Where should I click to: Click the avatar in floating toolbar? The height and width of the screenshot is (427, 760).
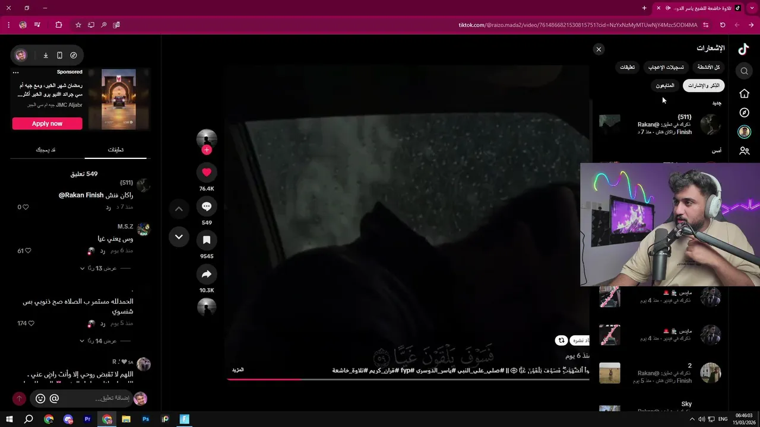(21, 55)
